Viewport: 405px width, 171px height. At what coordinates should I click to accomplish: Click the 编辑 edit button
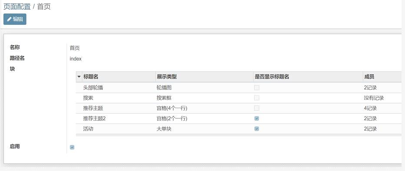tap(15, 19)
